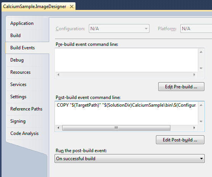Click the post-build horizontal scrollbar thumb

(x=116, y=128)
